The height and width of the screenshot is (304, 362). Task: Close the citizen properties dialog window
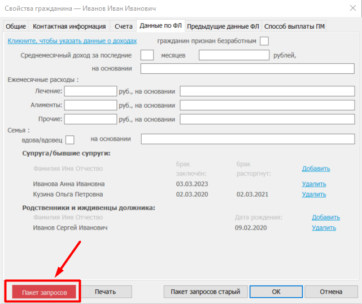click(347, 9)
